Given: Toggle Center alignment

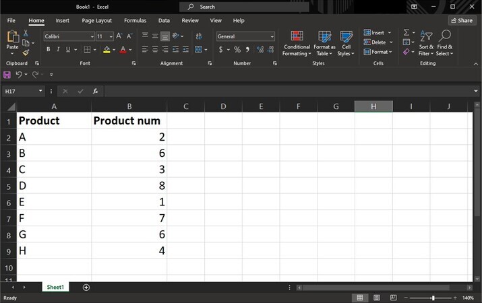Looking at the screenshot, I should pos(155,49).
